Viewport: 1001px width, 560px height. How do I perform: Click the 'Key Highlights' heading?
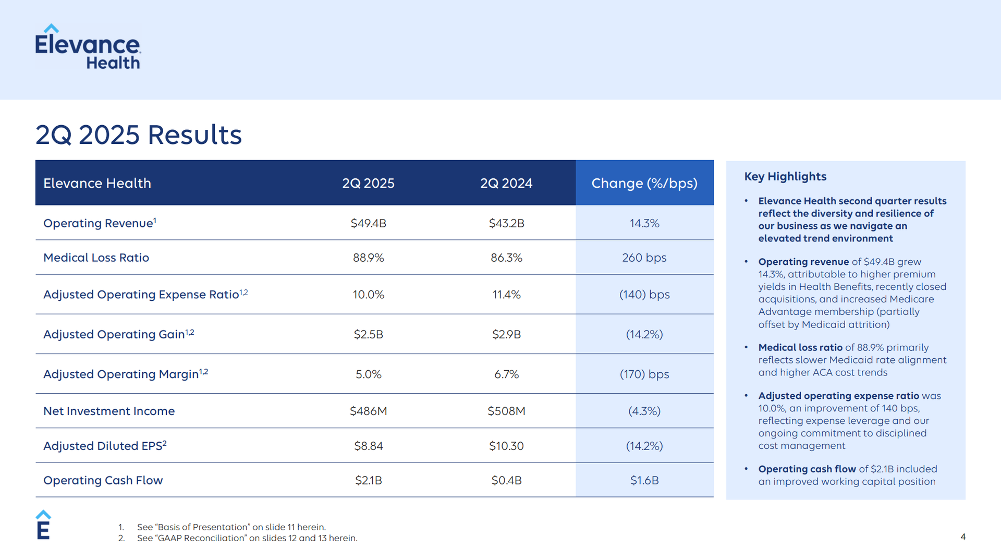[x=785, y=177]
